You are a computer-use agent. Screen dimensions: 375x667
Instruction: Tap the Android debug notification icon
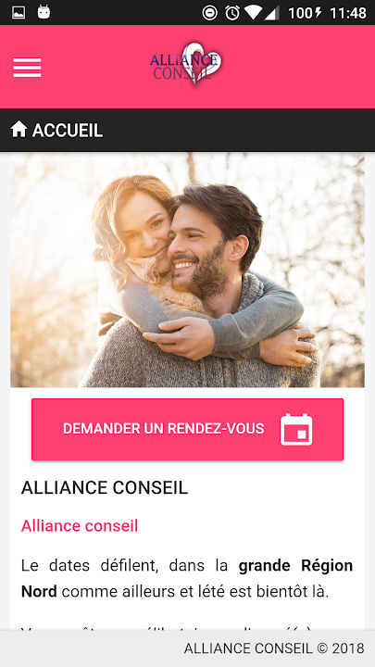44,12
